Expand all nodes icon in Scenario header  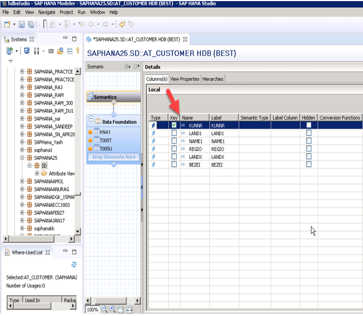pos(128,67)
